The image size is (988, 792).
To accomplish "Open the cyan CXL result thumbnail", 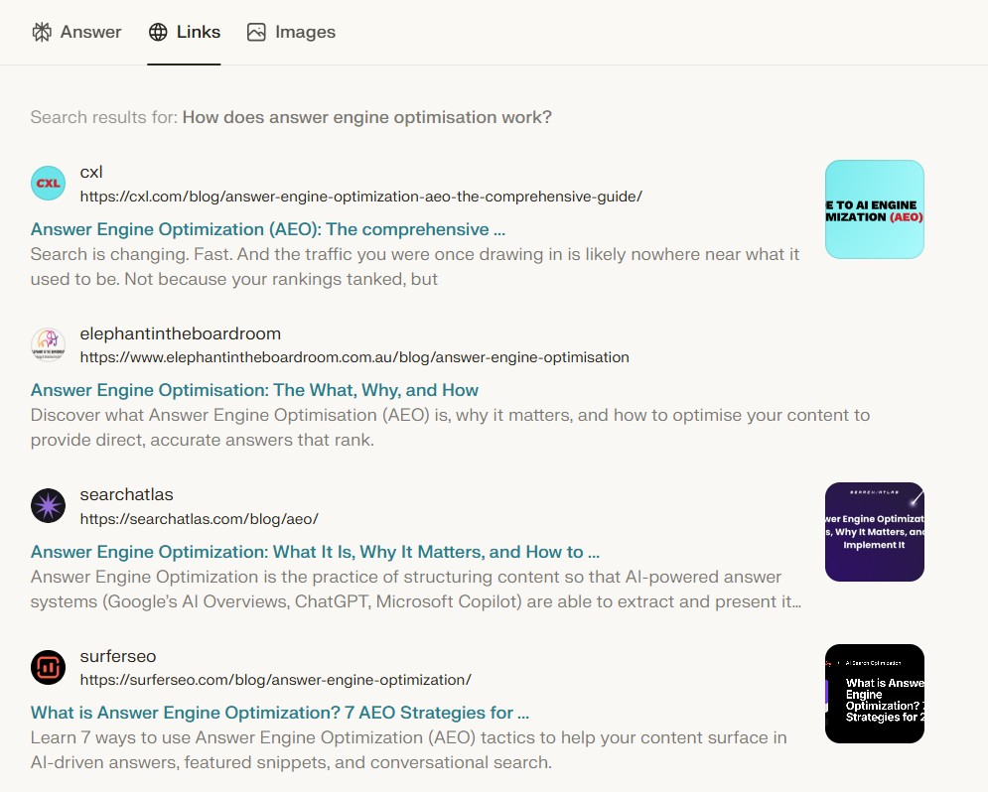I will (874, 209).
